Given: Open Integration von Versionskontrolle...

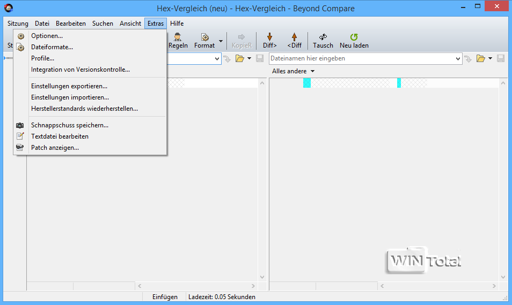Looking at the screenshot, I should coord(90,70).
